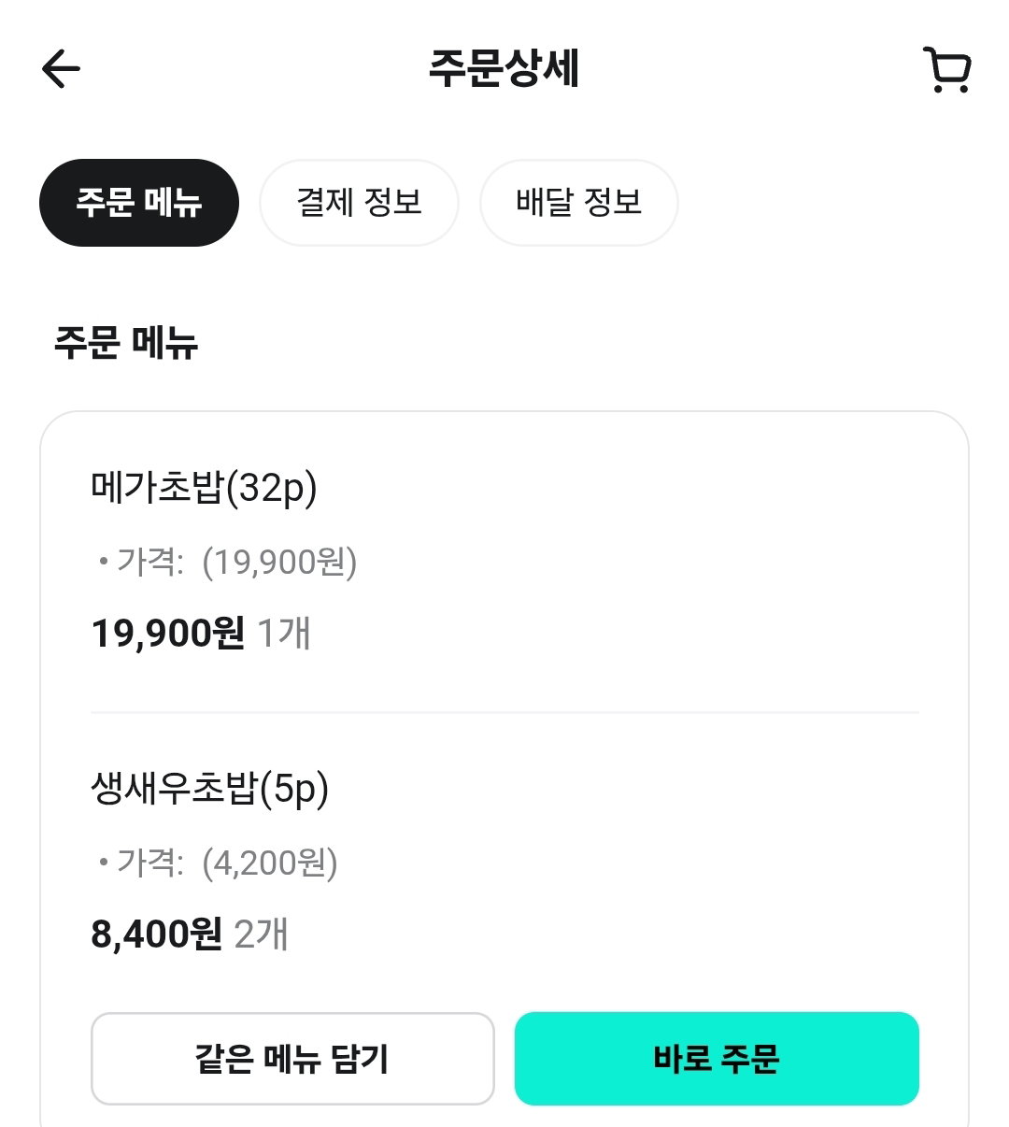The width and height of the screenshot is (1009, 1127).
Task: Click the bold 8,400원 total price
Action: click(157, 934)
